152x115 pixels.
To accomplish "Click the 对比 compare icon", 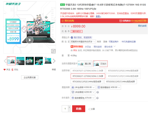I will [x=12, y=70].
